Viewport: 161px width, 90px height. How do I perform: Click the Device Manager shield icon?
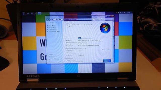click(x=47, y=26)
